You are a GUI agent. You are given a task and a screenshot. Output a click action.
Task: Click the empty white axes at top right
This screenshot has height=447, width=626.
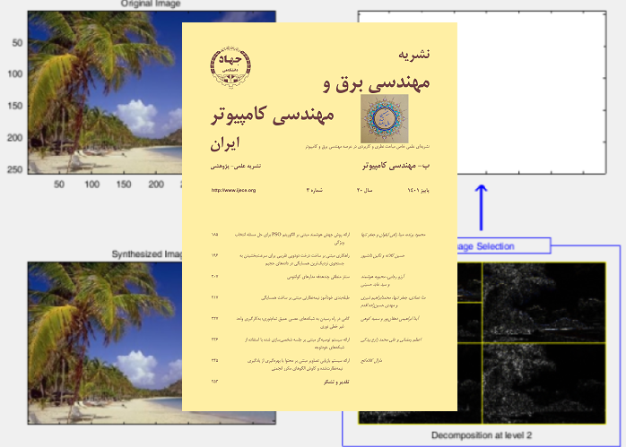tap(531, 92)
